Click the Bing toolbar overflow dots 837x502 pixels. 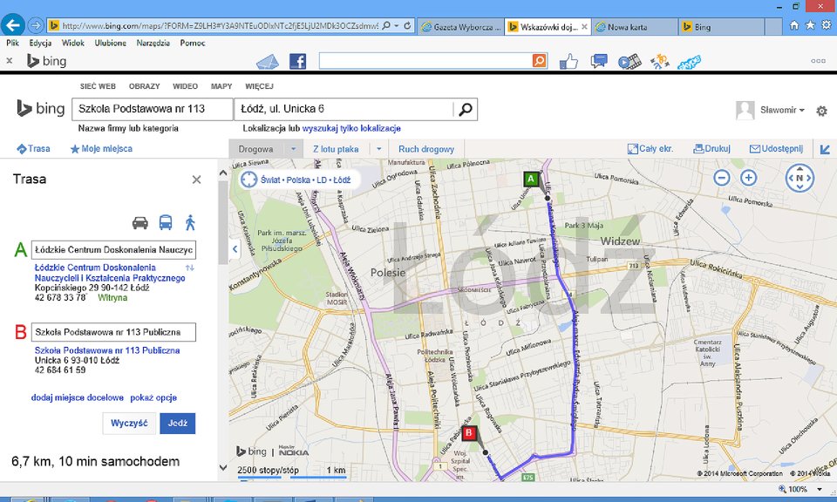coord(819,61)
